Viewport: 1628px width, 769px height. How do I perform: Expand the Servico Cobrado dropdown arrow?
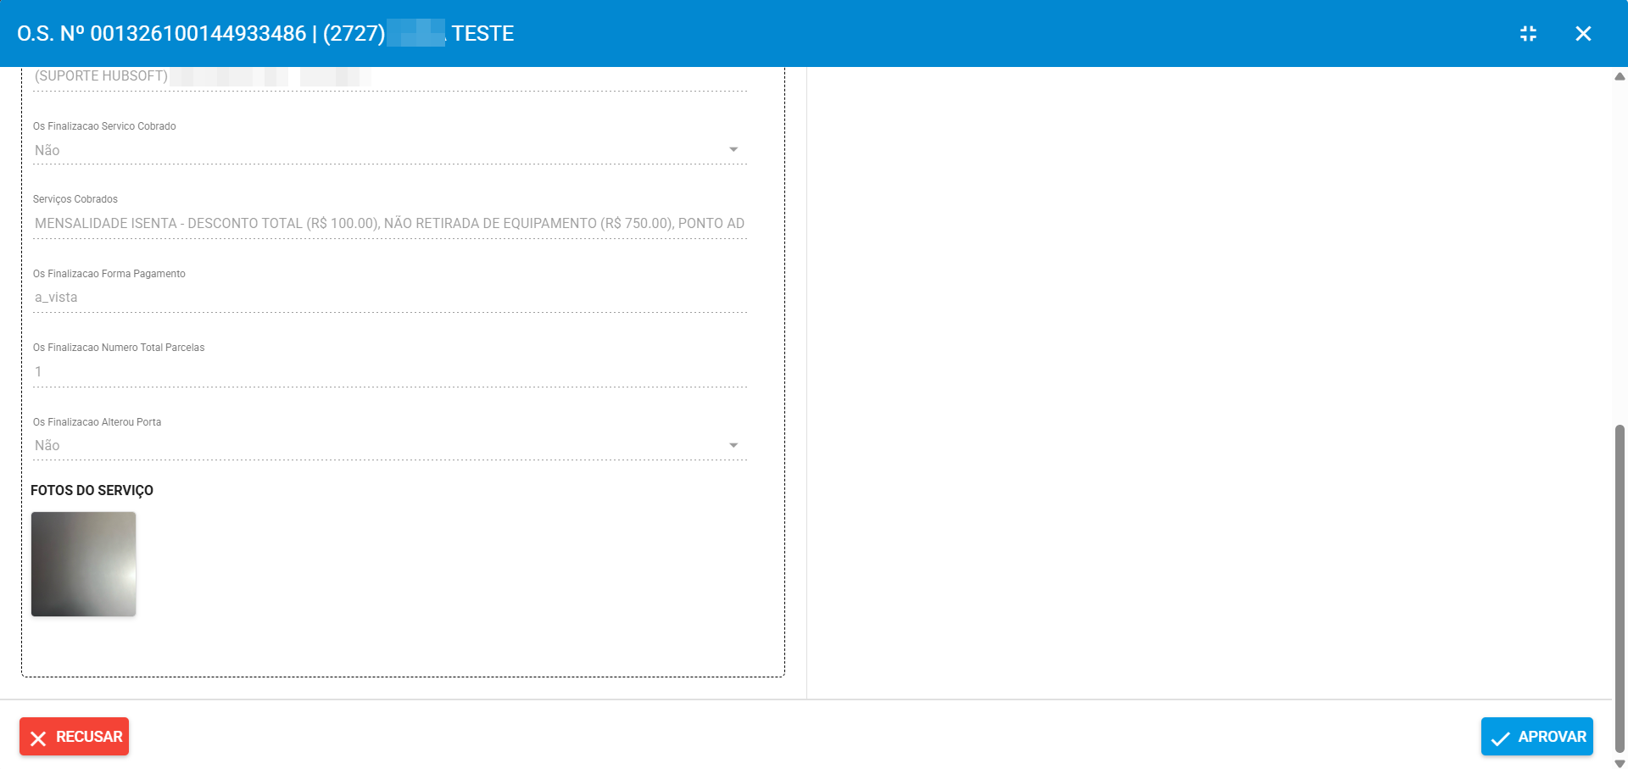click(733, 150)
